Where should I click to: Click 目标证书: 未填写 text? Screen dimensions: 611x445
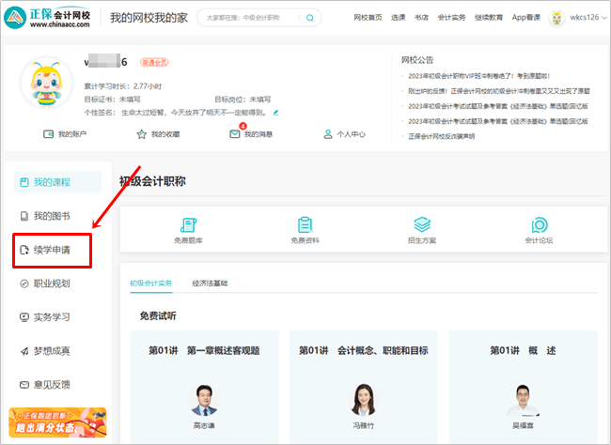(112, 100)
